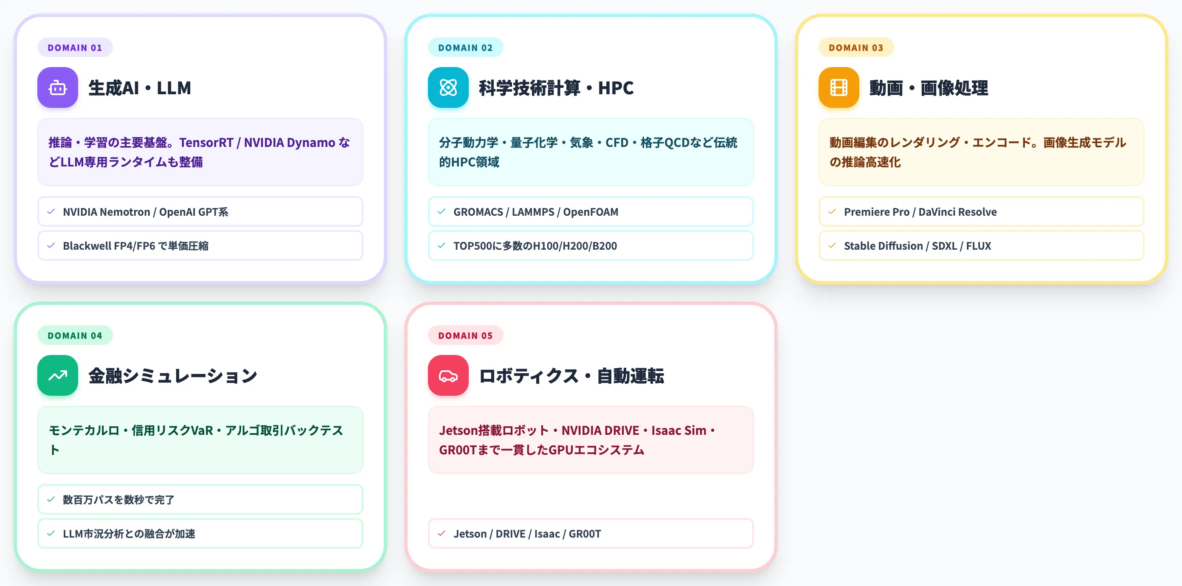Click the checkmark beside TOP500に多数のH100/H200/B200
The height and width of the screenshot is (586, 1182).
[442, 245]
